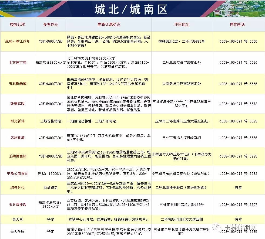Select the 玉林恒大城 property name
The width and height of the screenshot is (265, 239).
17,63
